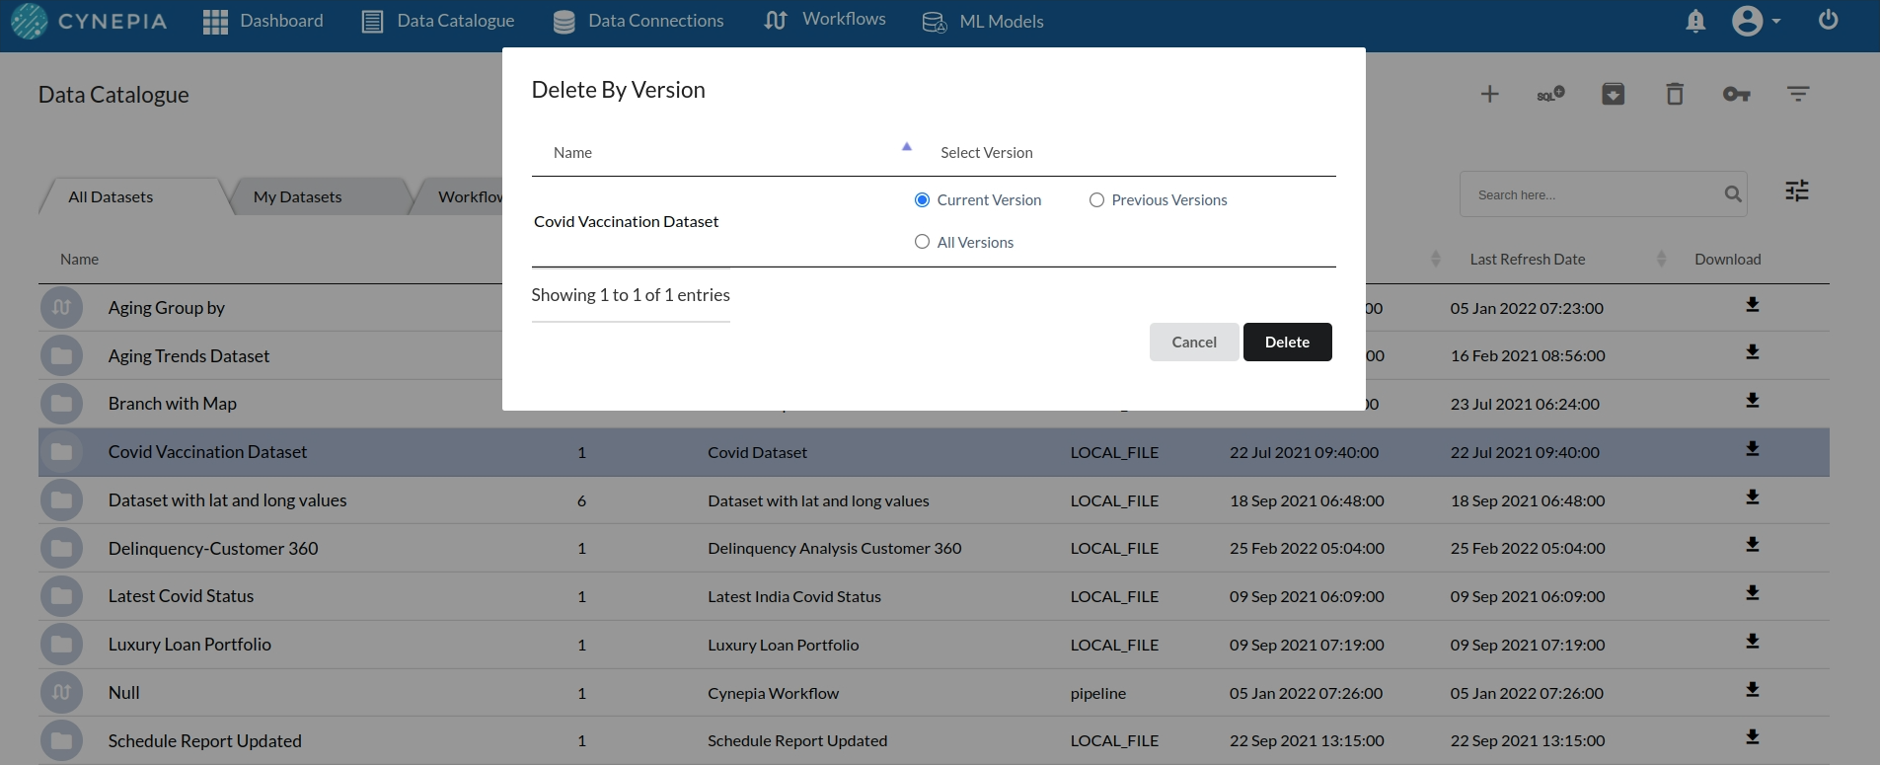Open Data Catalogue in top navigation

coord(438,21)
